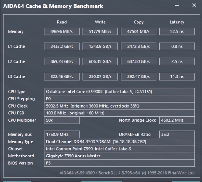Screen dimensions: 202x182
Task: Select the L3 Cache Write value
Action: click(100, 77)
